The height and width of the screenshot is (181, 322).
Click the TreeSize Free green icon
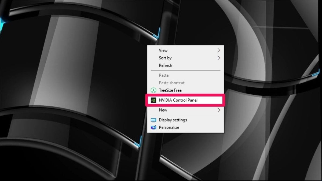click(x=153, y=90)
